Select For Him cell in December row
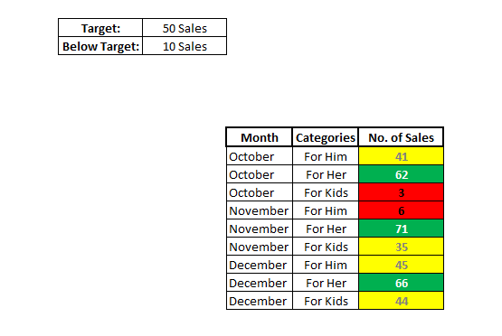502x336 pixels. pyautogui.click(x=326, y=265)
